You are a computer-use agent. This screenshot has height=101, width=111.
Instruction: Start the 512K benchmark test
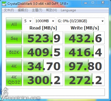(x=14, y=52)
